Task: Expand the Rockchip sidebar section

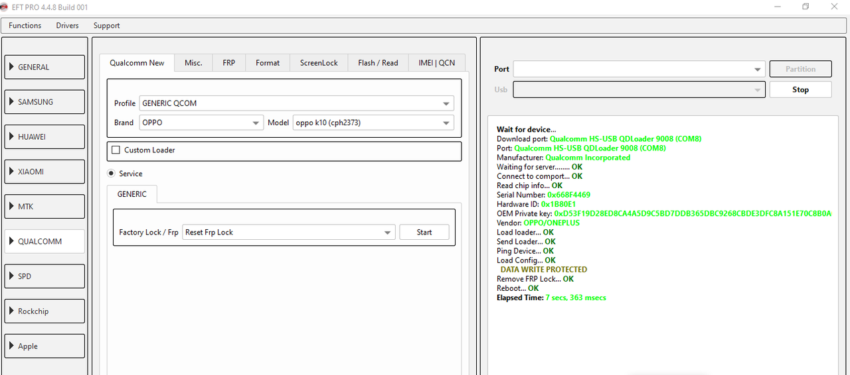Action: click(45, 311)
